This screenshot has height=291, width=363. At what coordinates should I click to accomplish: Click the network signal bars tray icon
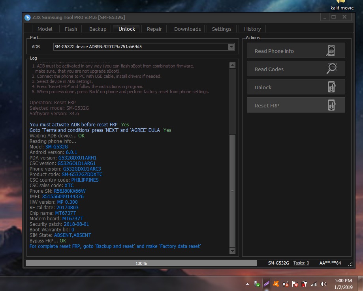coord(314,284)
